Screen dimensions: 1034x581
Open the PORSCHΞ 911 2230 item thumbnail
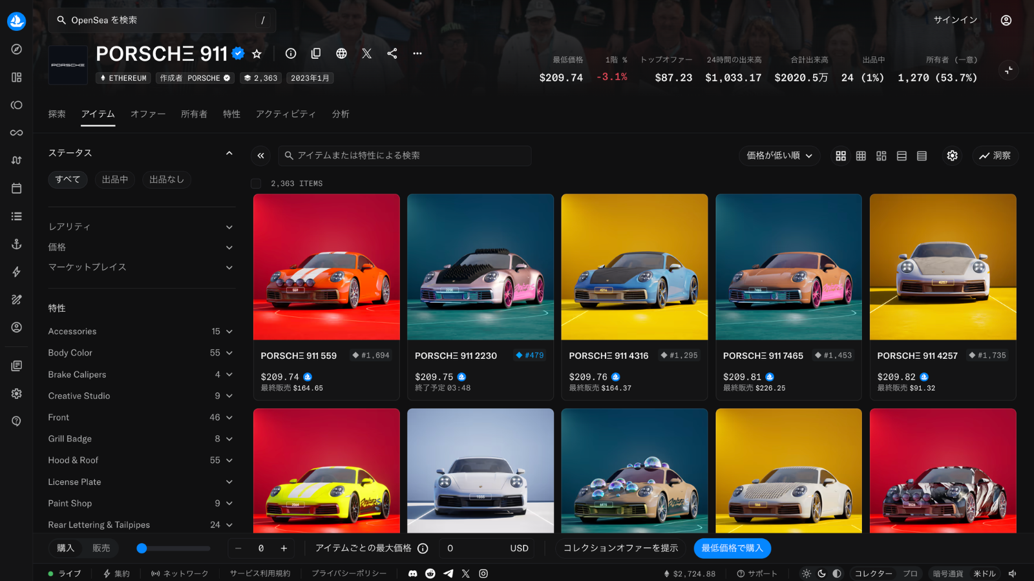tap(480, 267)
